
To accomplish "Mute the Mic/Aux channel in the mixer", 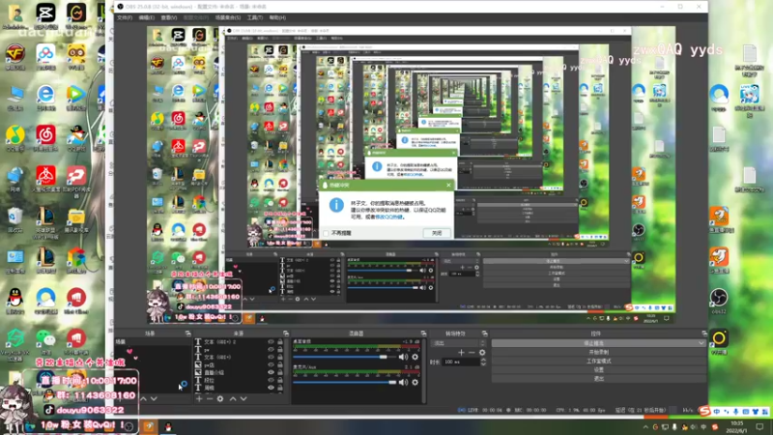I will 403,382.
